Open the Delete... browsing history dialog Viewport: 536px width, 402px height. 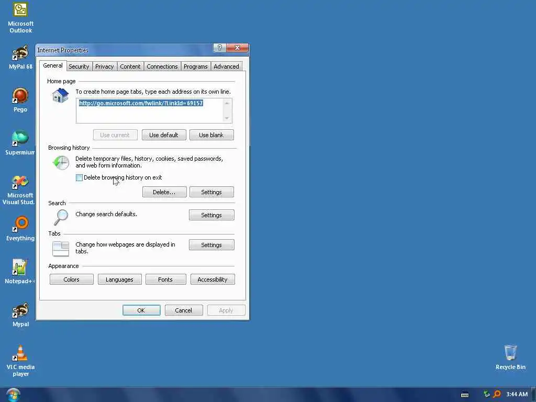point(164,192)
